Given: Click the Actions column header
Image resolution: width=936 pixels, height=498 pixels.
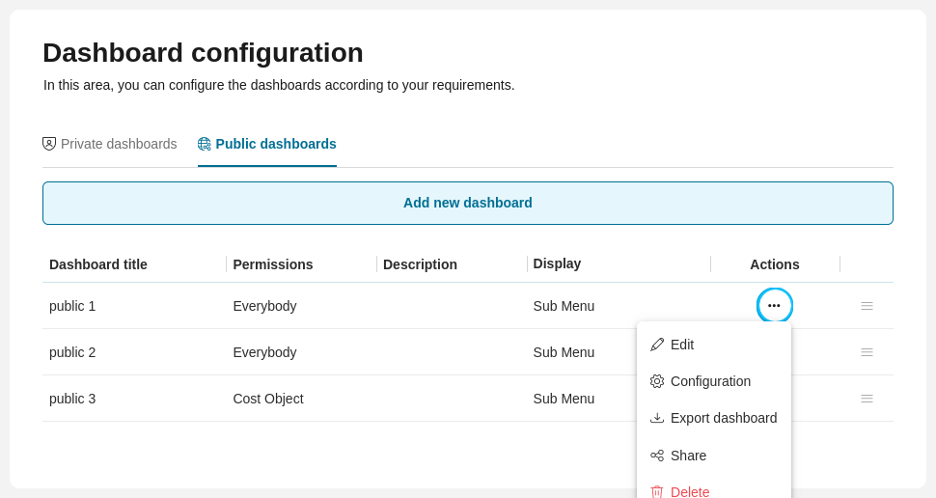Looking at the screenshot, I should (x=775, y=264).
